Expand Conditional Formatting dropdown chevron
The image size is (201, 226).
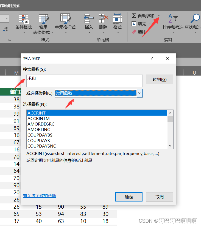(24, 32)
